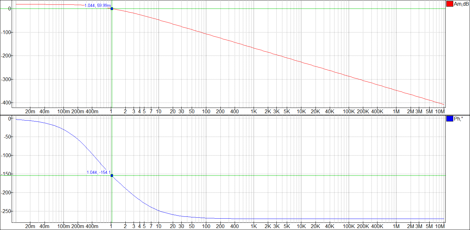Click the 10M frequency label under the phase plot
Viewport: 470px width, 230px height.
point(440,227)
